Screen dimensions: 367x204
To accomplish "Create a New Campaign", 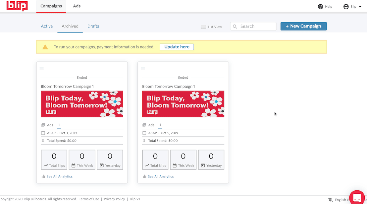I will pos(304,26).
